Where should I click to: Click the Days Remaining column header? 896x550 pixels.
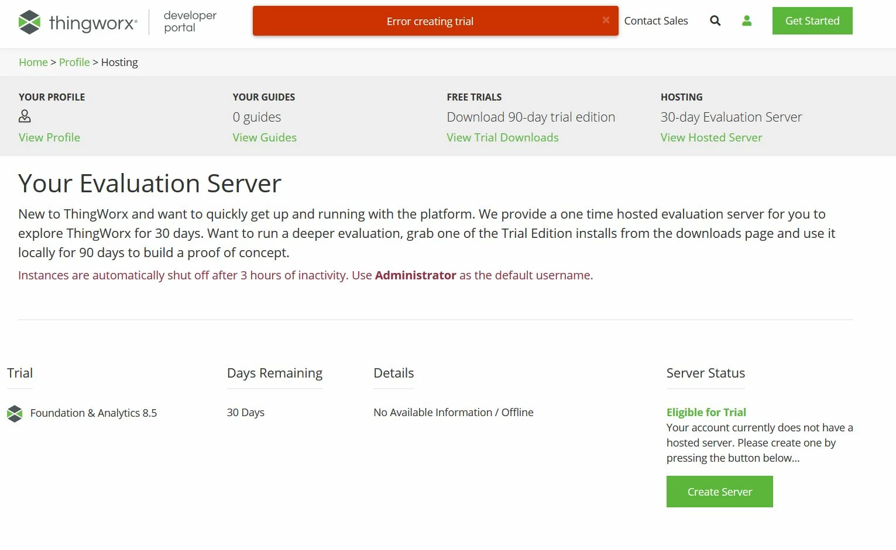click(x=274, y=373)
